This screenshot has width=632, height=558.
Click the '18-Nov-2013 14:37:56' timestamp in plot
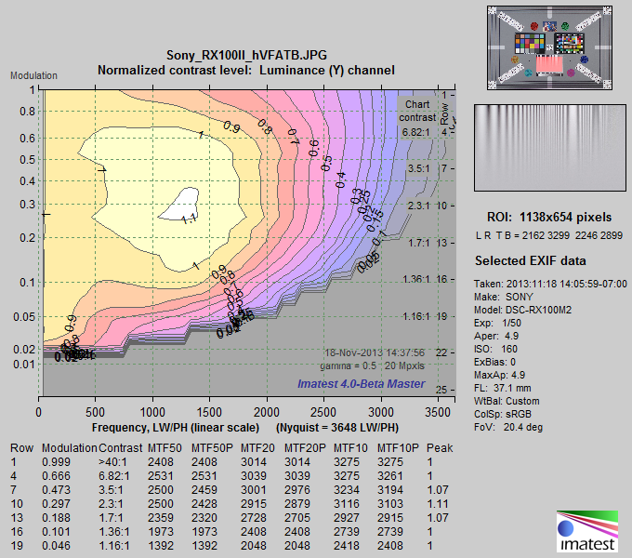375,352
